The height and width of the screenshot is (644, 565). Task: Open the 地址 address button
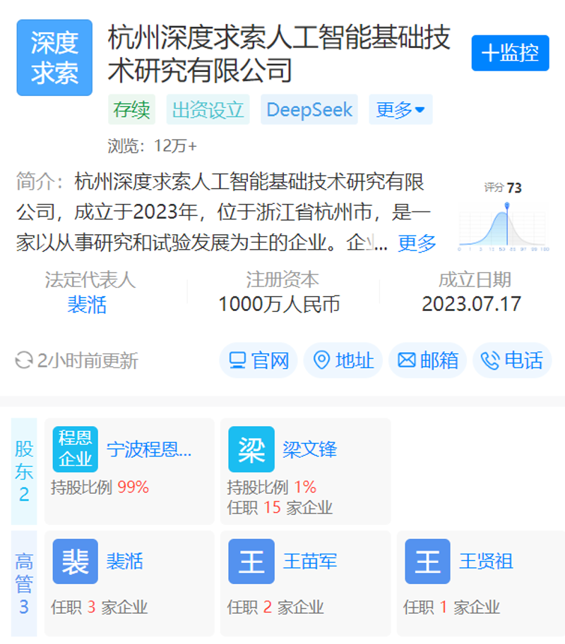tap(343, 360)
